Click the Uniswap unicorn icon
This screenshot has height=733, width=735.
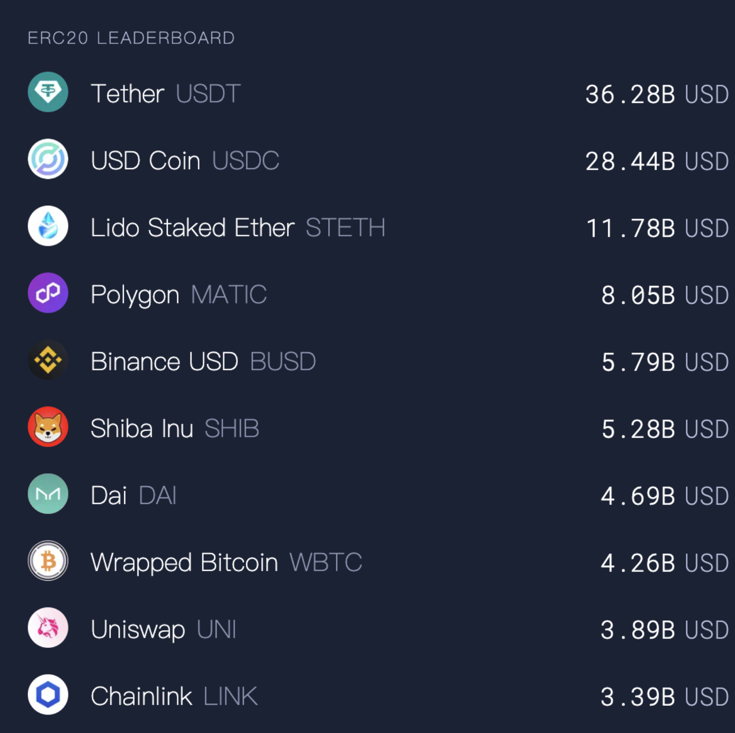tap(47, 629)
